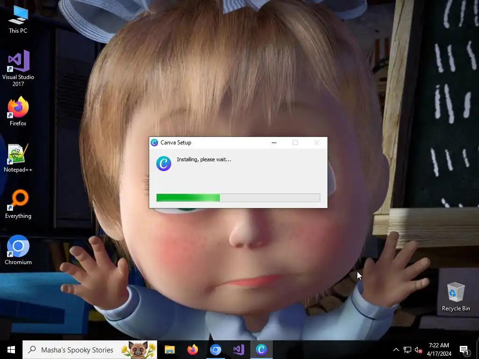
Task: Click the Canva logo in installer
Action: [x=164, y=164]
